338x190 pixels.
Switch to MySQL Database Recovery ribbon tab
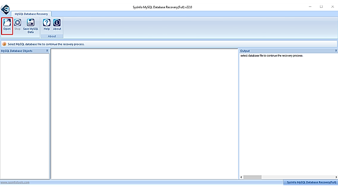click(31, 14)
